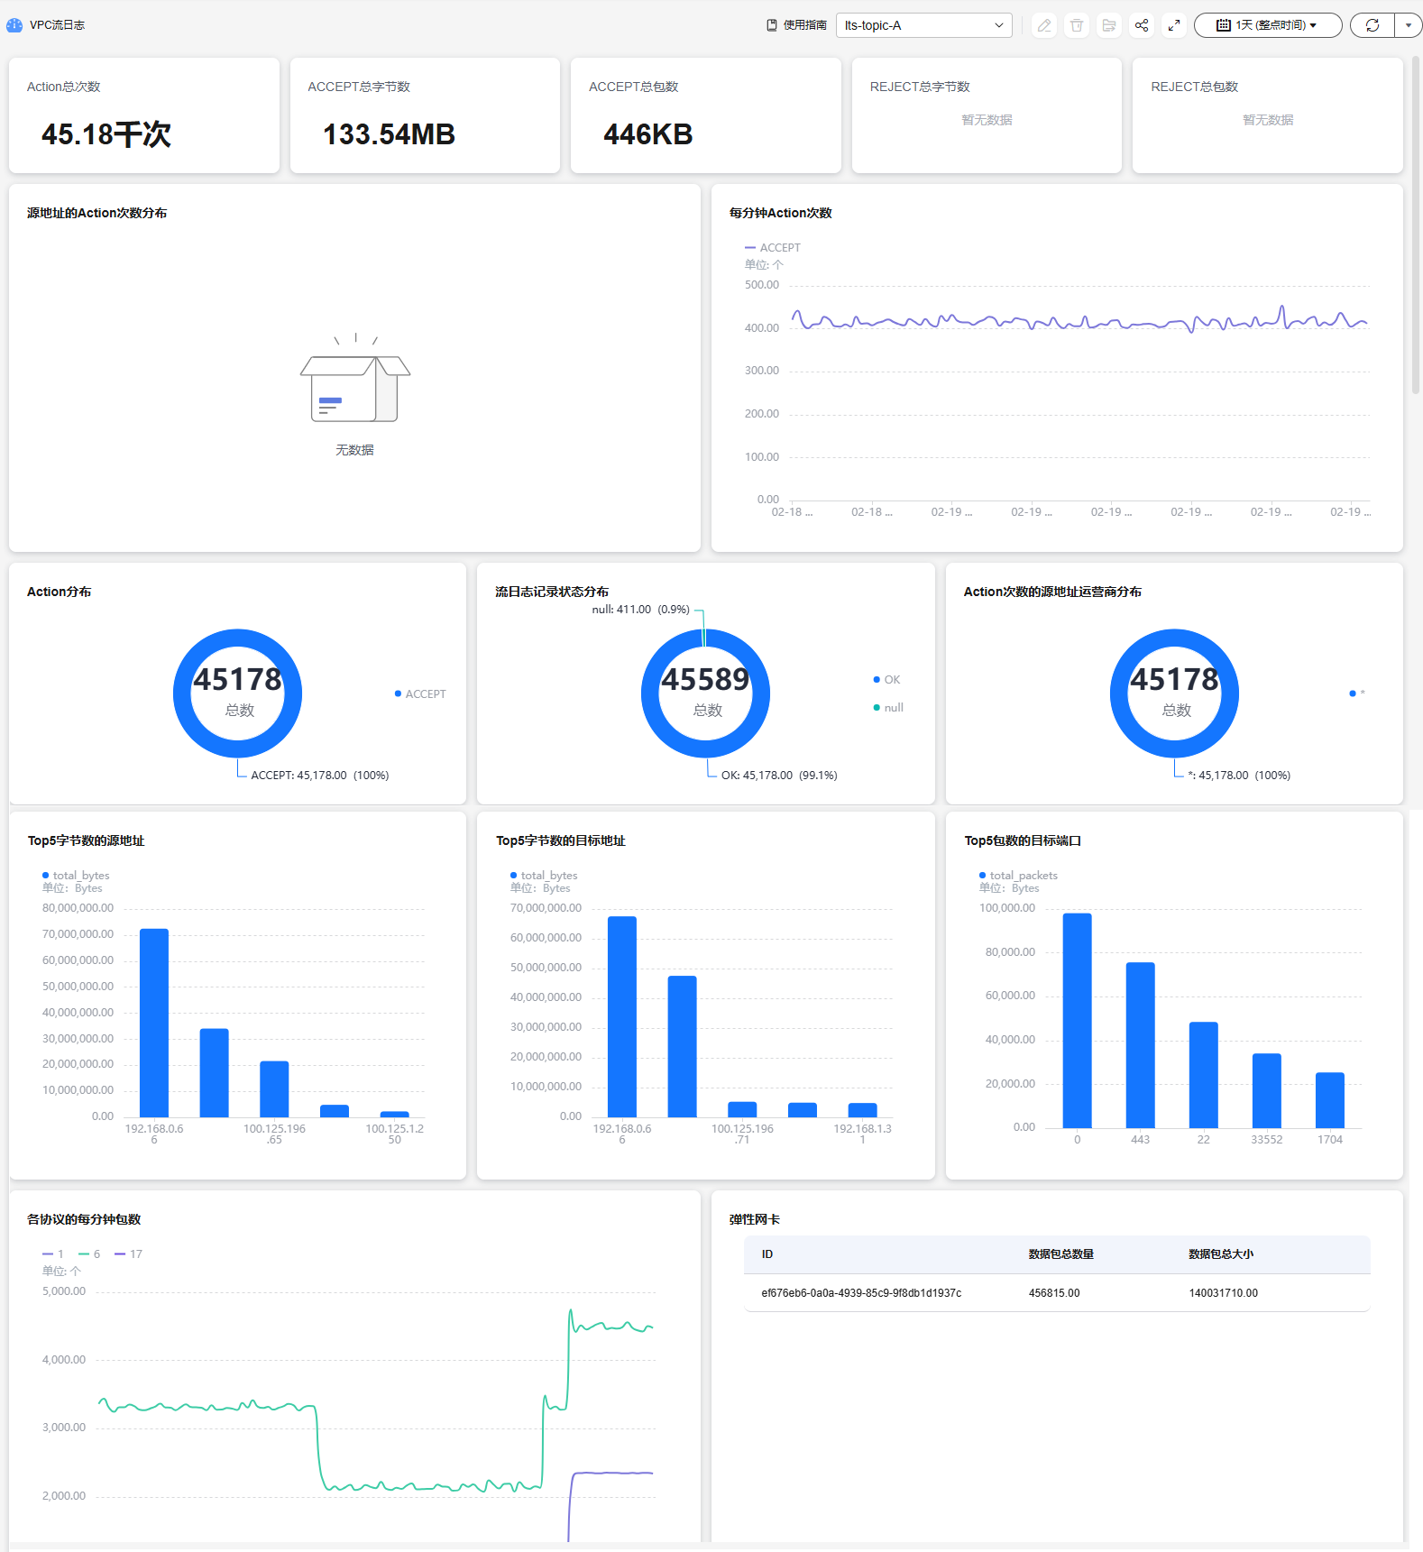Click the 140031710.00 packet size cell
1423x1552 pixels.
[1224, 1293]
